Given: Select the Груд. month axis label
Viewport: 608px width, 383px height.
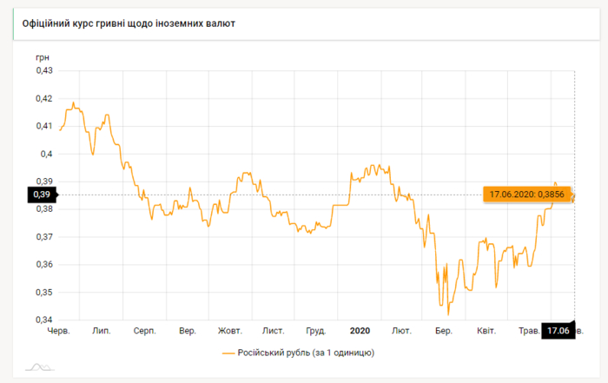Looking at the screenshot, I should click(x=316, y=331).
